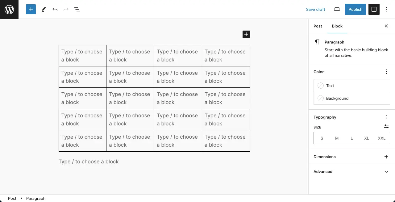Viewport: 395px width, 202px height.
Task: Undo the last change
Action: coord(55,9)
